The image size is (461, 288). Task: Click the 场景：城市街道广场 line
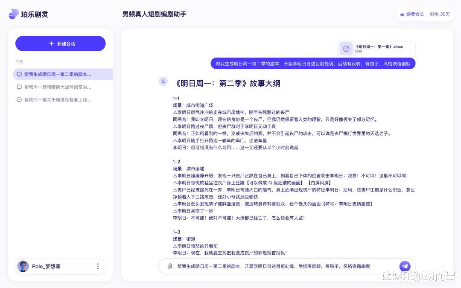click(x=193, y=105)
